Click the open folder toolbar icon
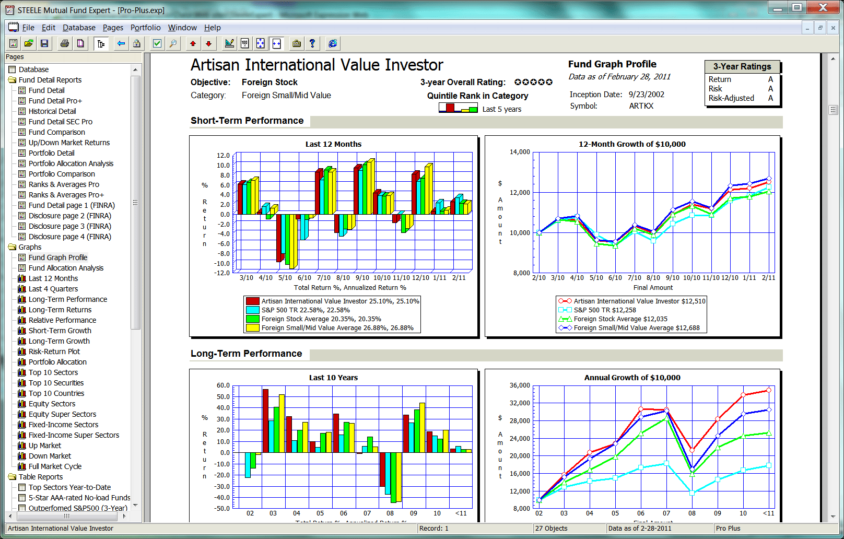This screenshot has height=539, width=844. [29, 43]
